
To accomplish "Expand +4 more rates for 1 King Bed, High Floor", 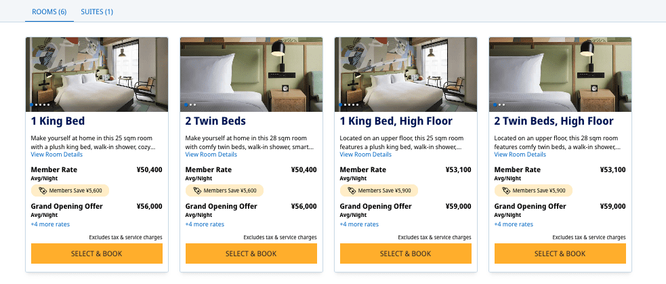I will 359,224.
